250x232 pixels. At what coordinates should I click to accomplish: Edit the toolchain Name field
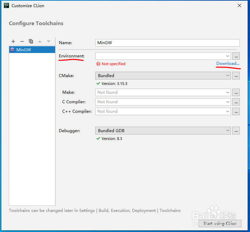(x=167, y=43)
